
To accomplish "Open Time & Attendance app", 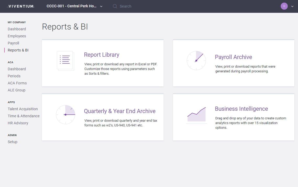I will (x=24, y=116).
